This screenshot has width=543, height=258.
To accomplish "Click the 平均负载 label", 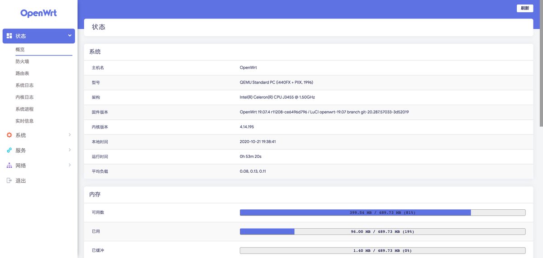I will pyautogui.click(x=100, y=171).
